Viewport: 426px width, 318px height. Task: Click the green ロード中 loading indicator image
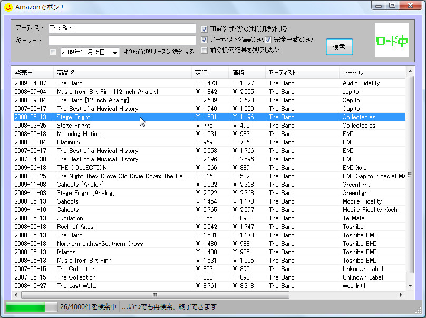(x=392, y=40)
